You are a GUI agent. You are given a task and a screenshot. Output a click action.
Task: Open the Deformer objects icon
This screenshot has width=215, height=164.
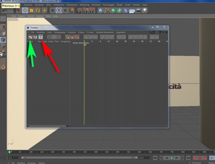pyautogui.click(x=126, y=10)
